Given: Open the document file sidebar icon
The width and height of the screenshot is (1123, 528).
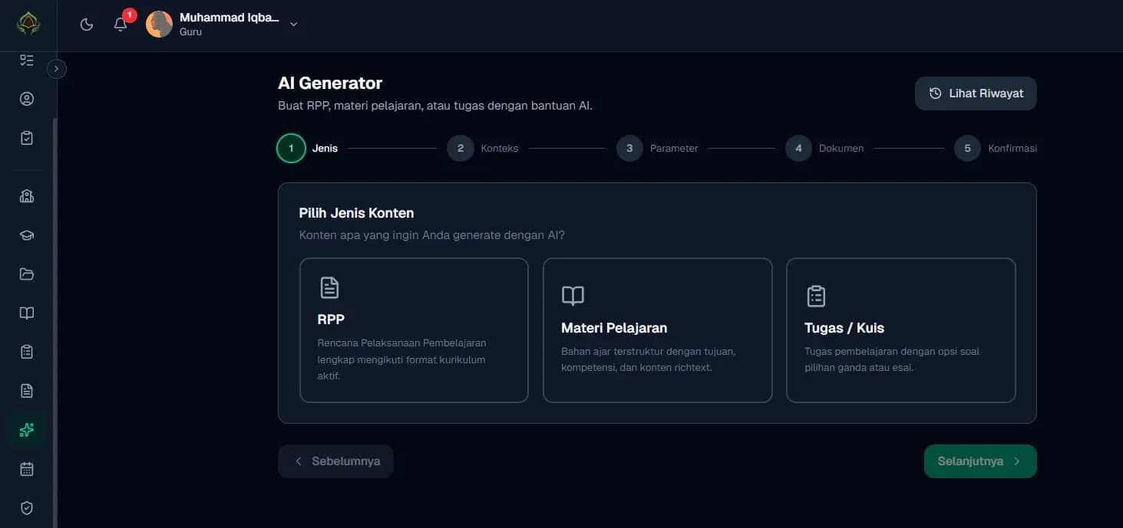Looking at the screenshot, I should tap(27, 391).
